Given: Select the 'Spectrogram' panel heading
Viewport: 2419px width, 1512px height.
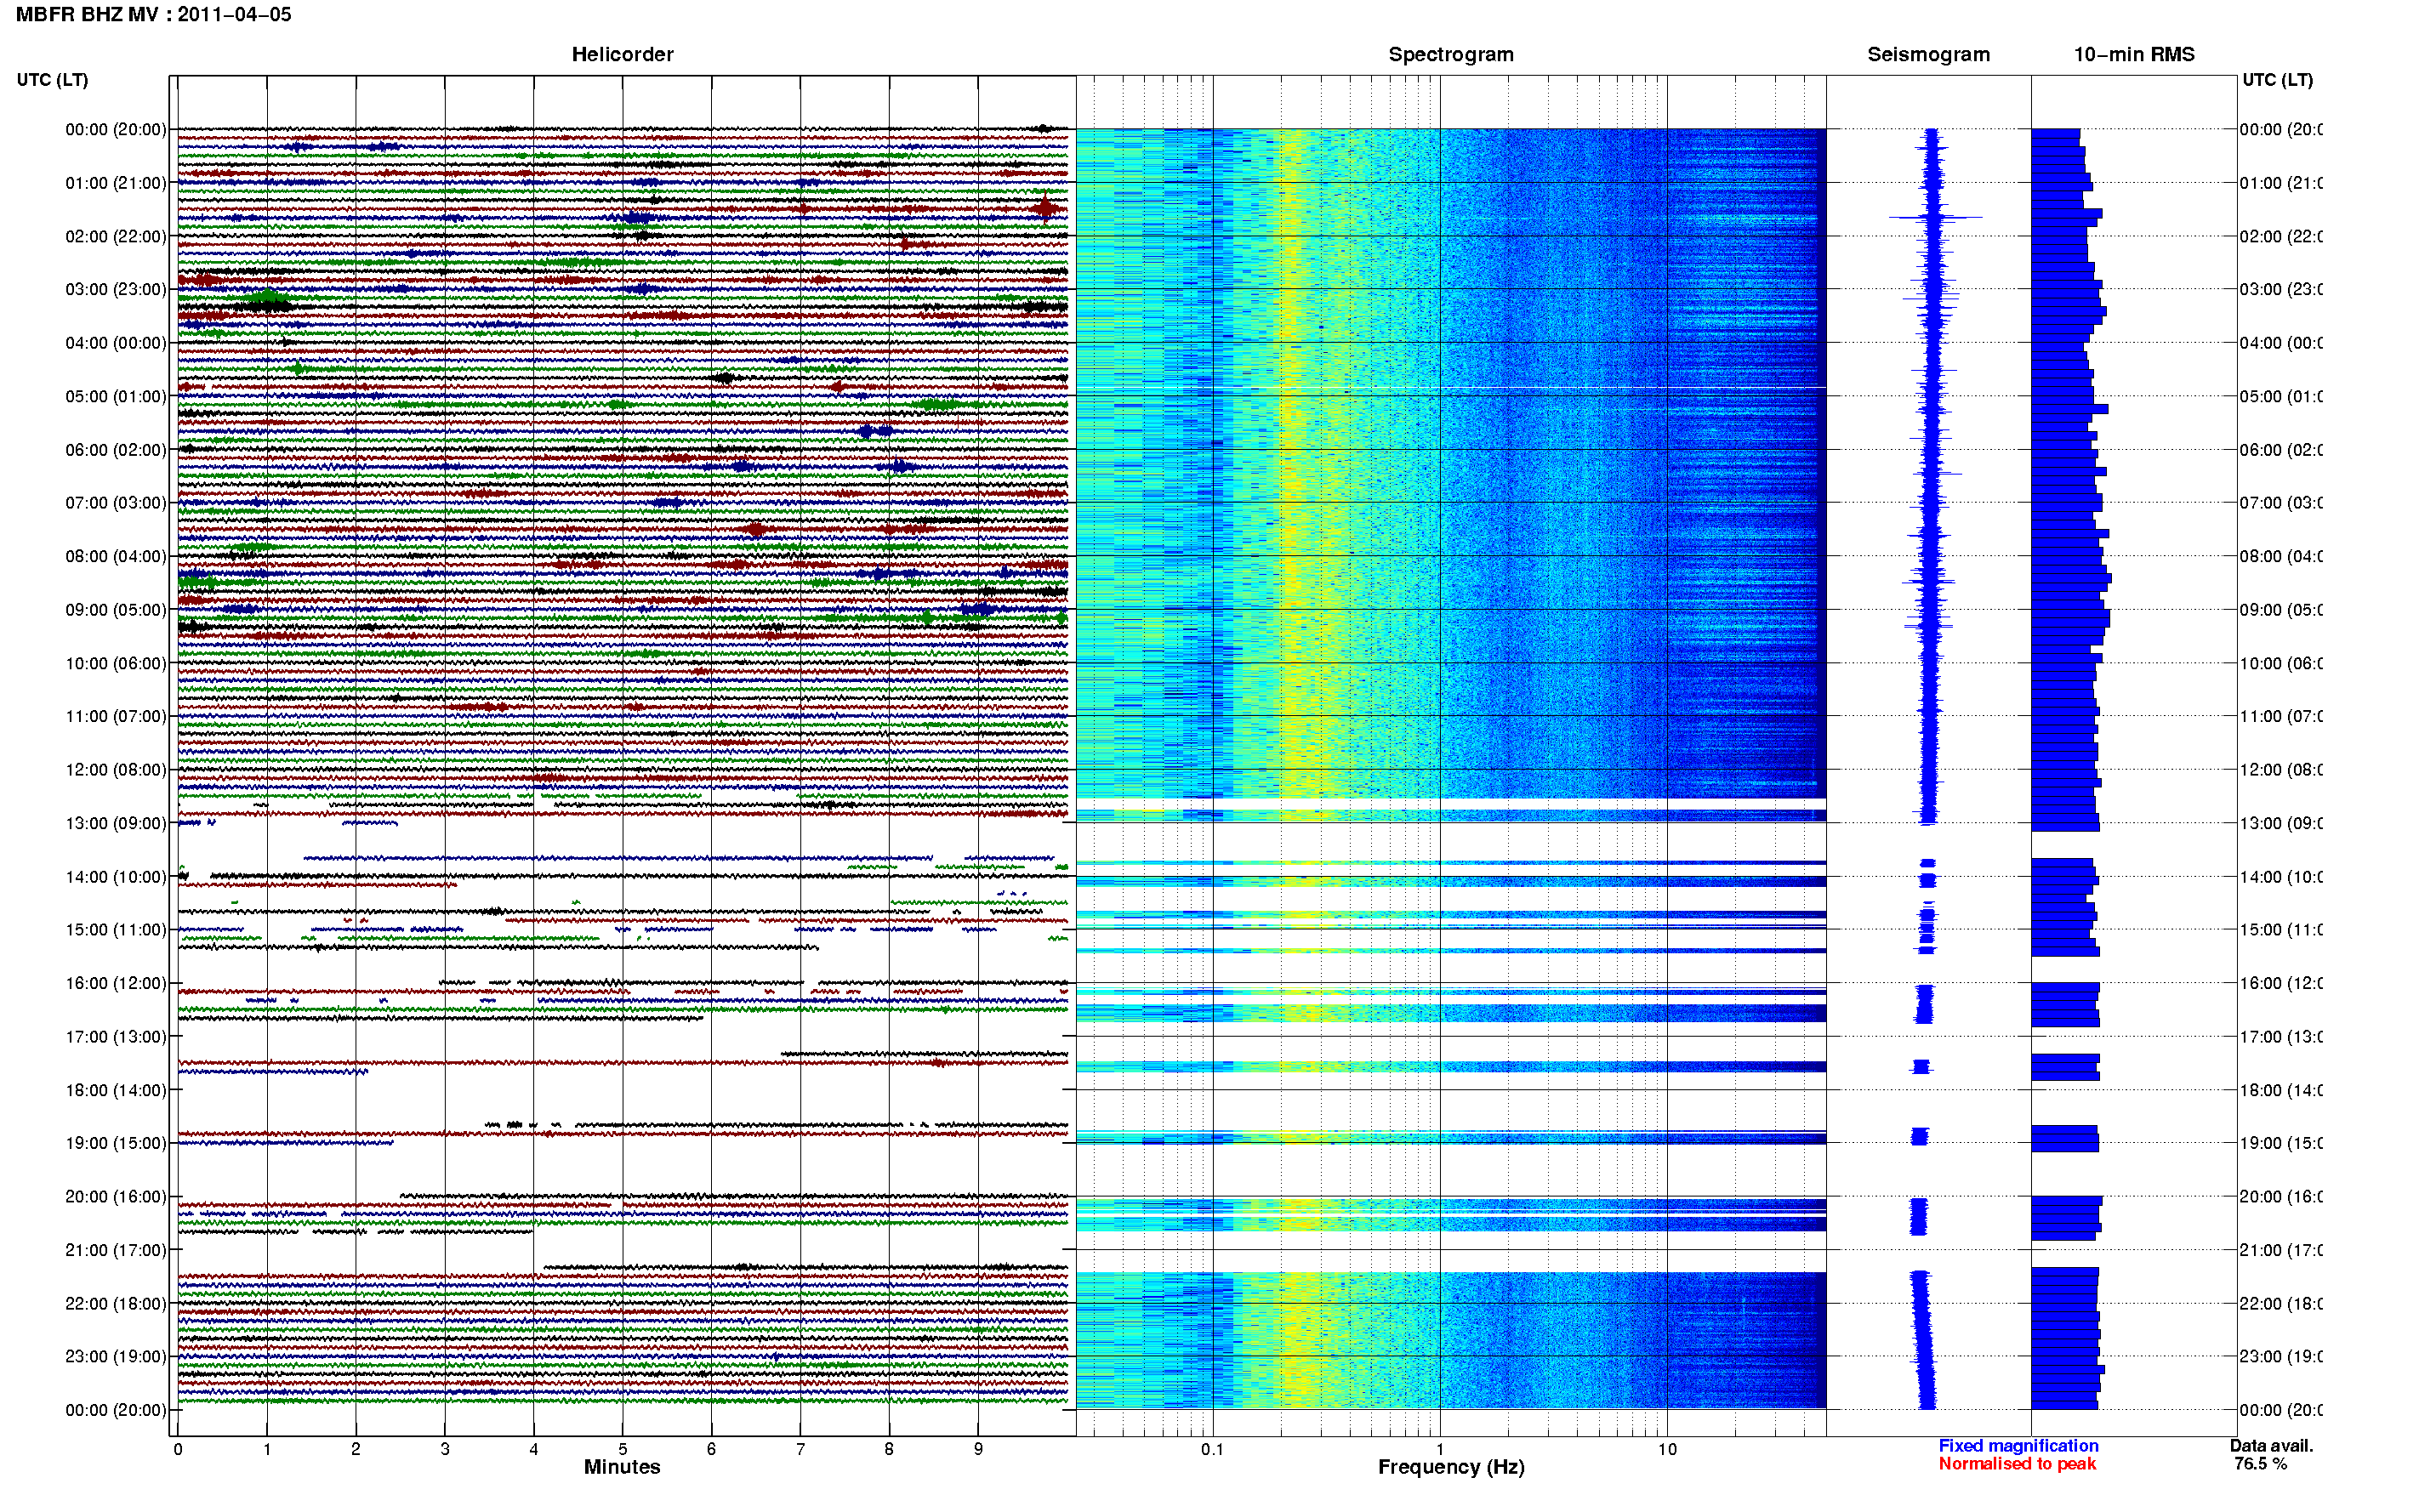Looking at the screenshot, I should point(1450,54).
